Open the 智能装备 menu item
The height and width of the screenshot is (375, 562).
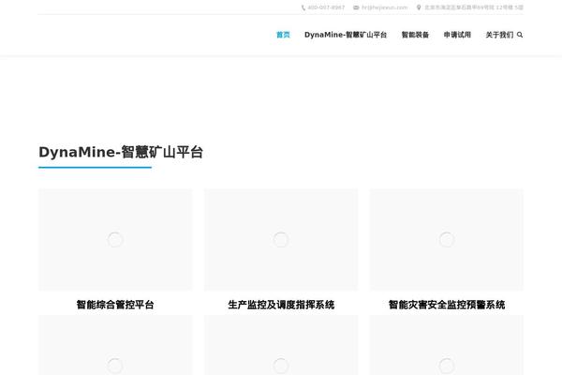415,35
